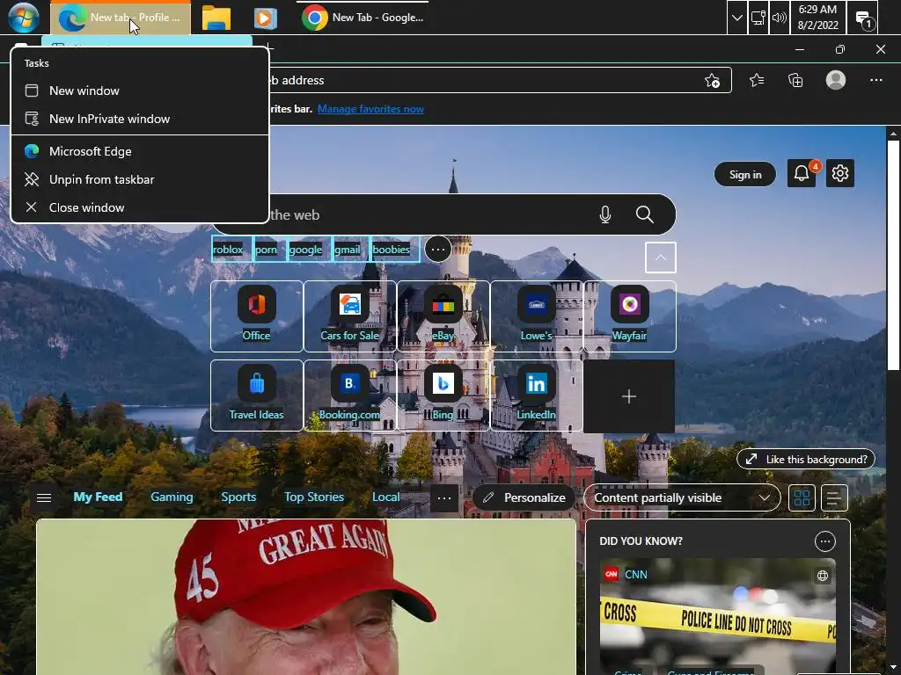Image resolution: width=901 pixels, height=675 pixels.
Task: Open the LinkedIn quick link tile
Action: pyautogui.click(x=536, y=396)
